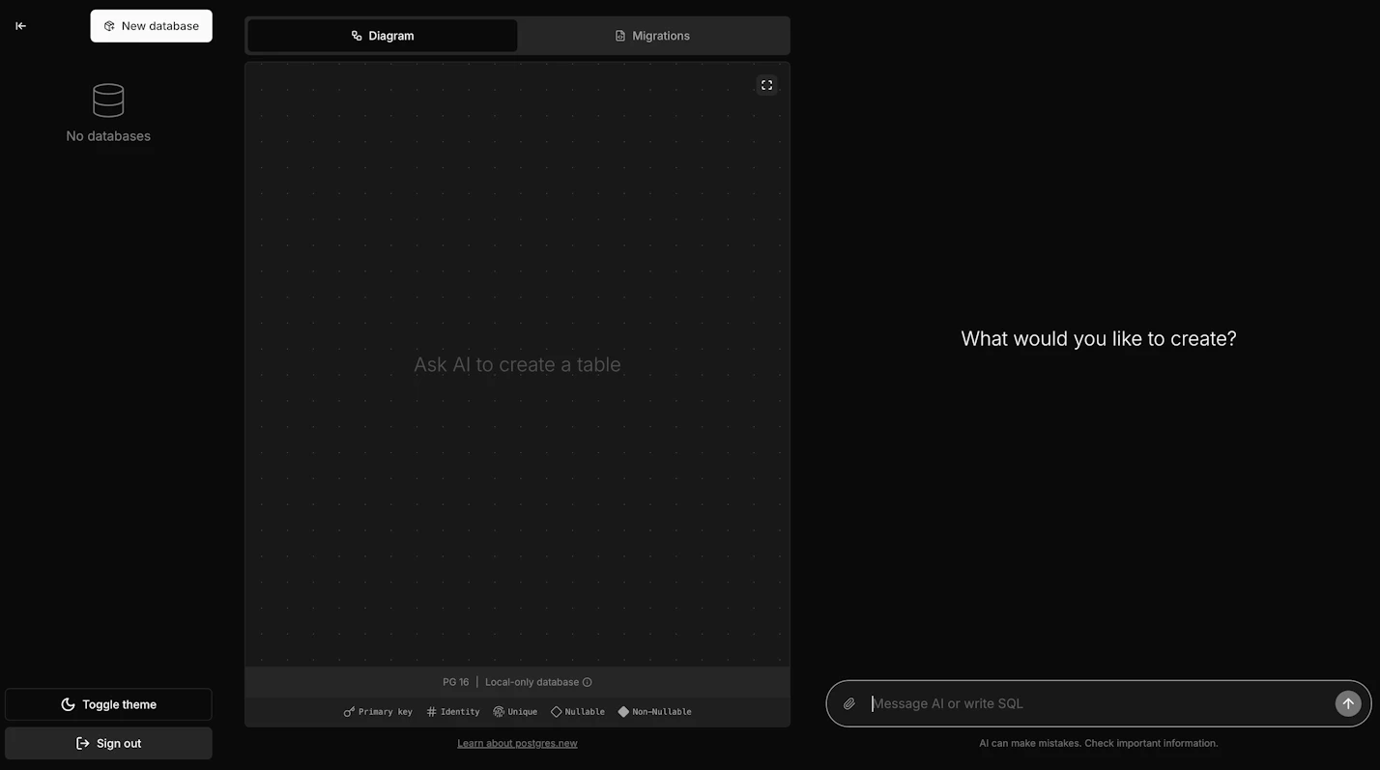
Task: Click the Unique fingerprint legend icon
Action: point(499,712)
